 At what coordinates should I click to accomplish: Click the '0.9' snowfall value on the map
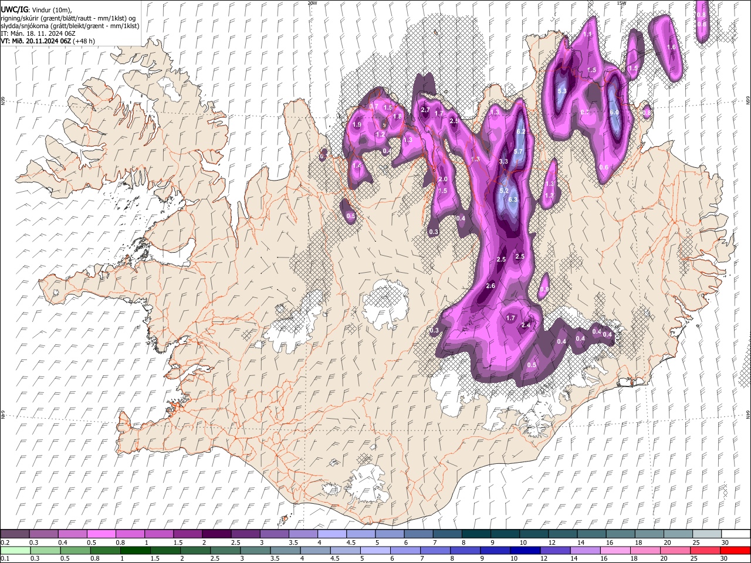[x=544, y=289]
